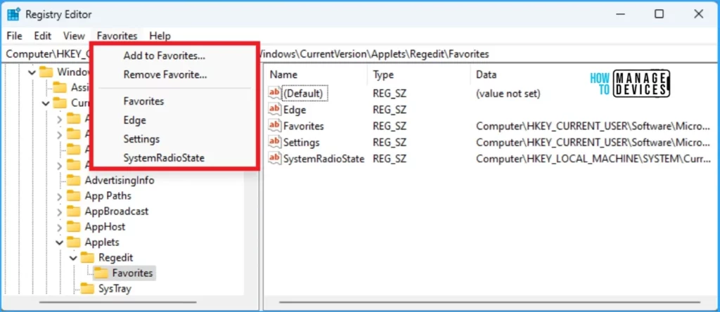
Task: Jump to the Edge favorite in menu
Action: [x=134, y=120]
